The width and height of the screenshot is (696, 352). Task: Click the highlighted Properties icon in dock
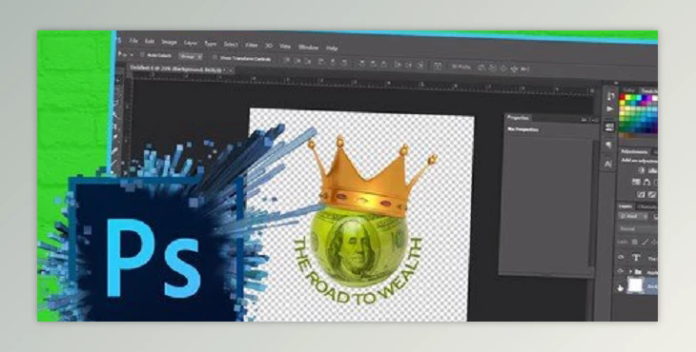tap(610, 127)
